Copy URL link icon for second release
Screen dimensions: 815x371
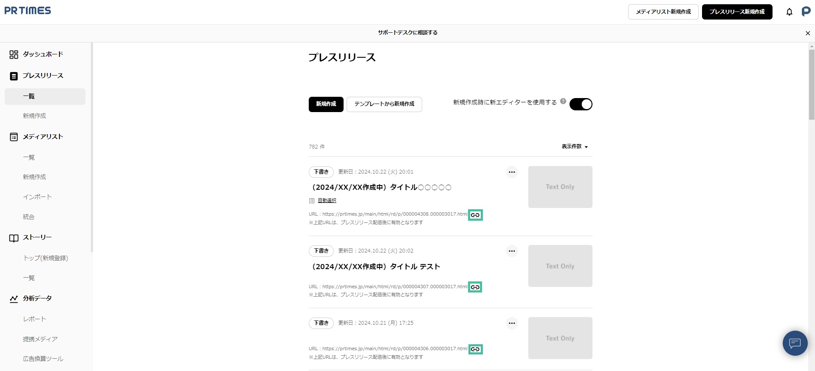pyautogui.click(x=475, y=287)
